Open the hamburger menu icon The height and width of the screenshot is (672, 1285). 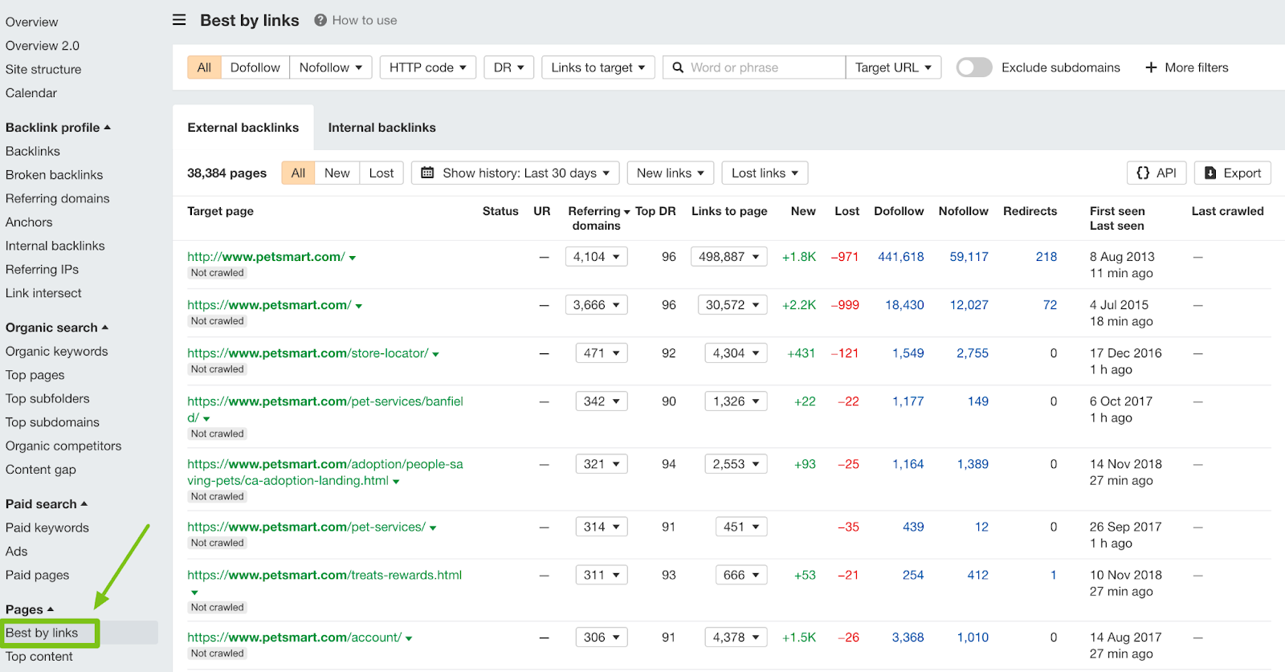tap(179, 20)
